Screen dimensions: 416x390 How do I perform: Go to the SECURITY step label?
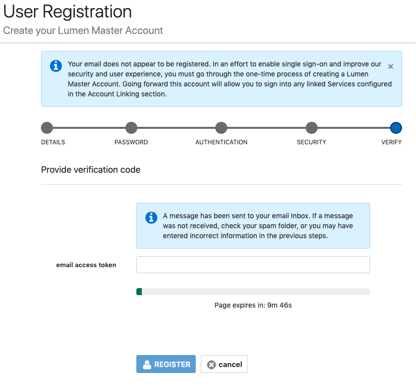coord(312,142)
